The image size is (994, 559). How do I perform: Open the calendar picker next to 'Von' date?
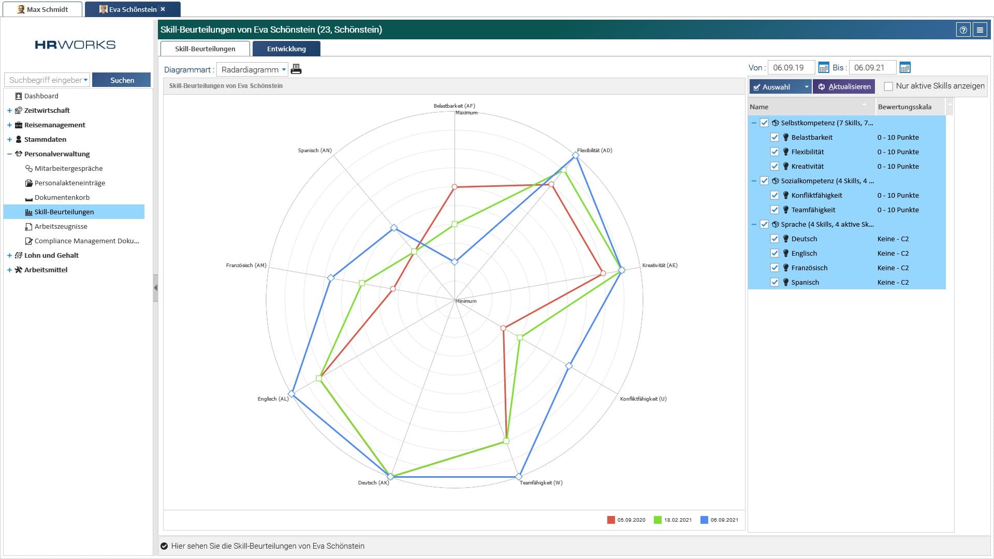tap(823, 67)
